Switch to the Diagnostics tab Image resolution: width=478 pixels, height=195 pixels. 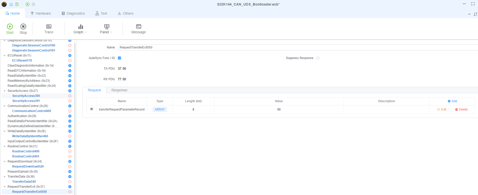[x=73, y=13]
